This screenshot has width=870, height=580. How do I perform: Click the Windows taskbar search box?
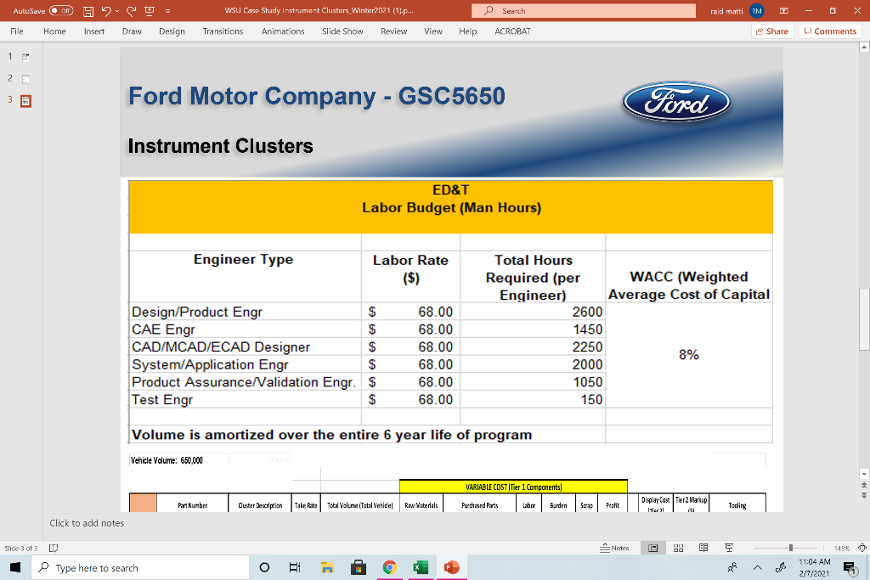[140, 567]
